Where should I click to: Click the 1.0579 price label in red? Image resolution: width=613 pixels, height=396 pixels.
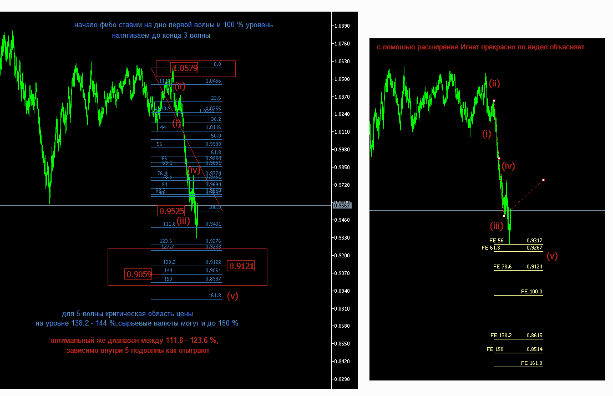[x=185, y=68]
